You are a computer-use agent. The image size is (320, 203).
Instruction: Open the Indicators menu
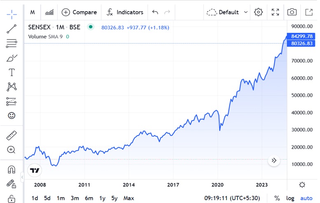pos(125,12)
